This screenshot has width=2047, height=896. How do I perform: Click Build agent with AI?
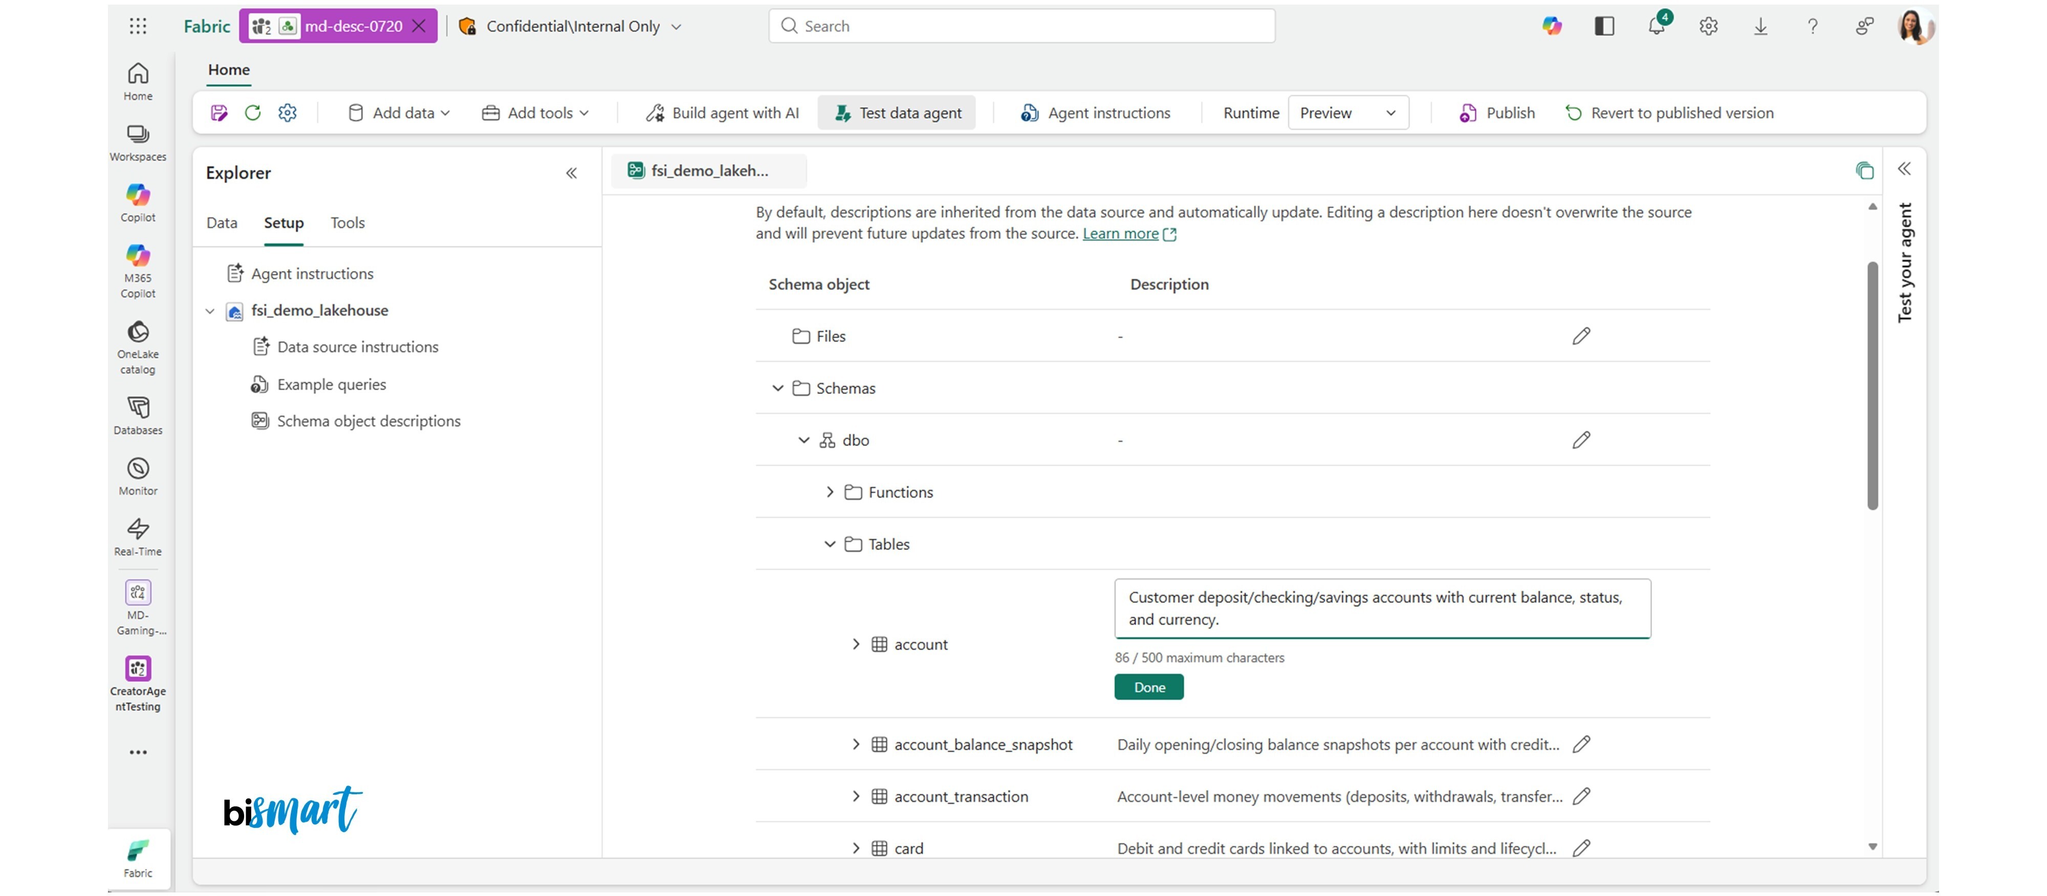(722, 113)
